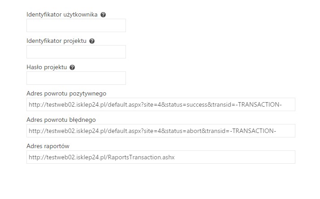This screenshot has height=199, width=320.
Task: Click the Adres powrotu błędnego label
Action: pyautogui.click(x=61, y=120)
